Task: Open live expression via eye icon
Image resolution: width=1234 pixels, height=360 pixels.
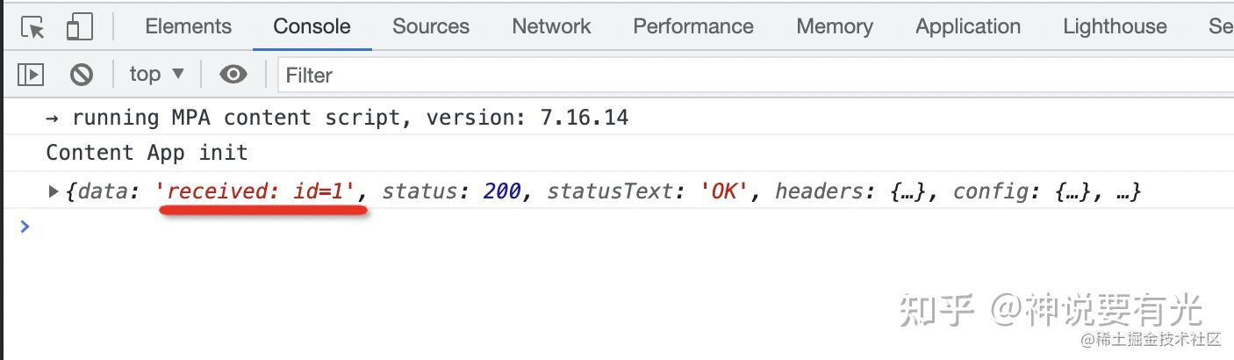Action: (233, 75)
